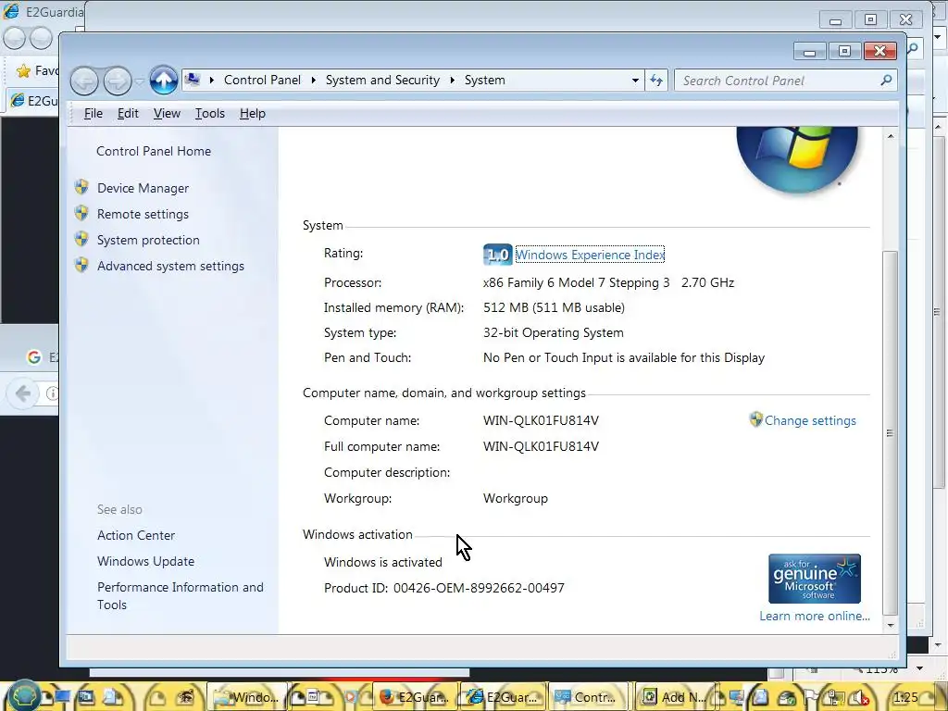Image resolution: width=948 pixels, height=711 pixels.
Task: Click the content pane scroll-down arrow
Action: click(891, 625)
